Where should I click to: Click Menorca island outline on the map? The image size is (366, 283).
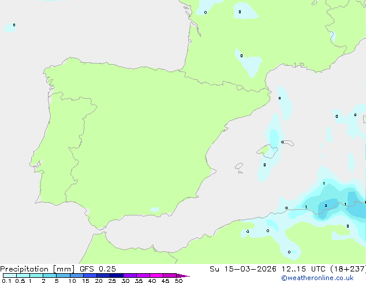(x=287, y=142)
